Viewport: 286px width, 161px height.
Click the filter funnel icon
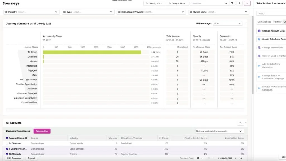coord(232,3)
